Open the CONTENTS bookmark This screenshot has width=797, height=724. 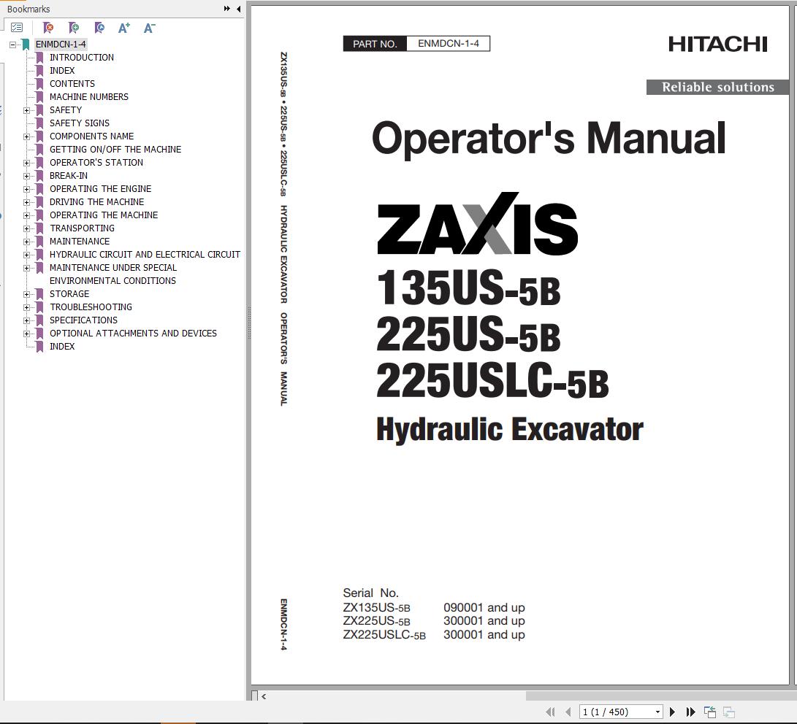pos(72,84)
